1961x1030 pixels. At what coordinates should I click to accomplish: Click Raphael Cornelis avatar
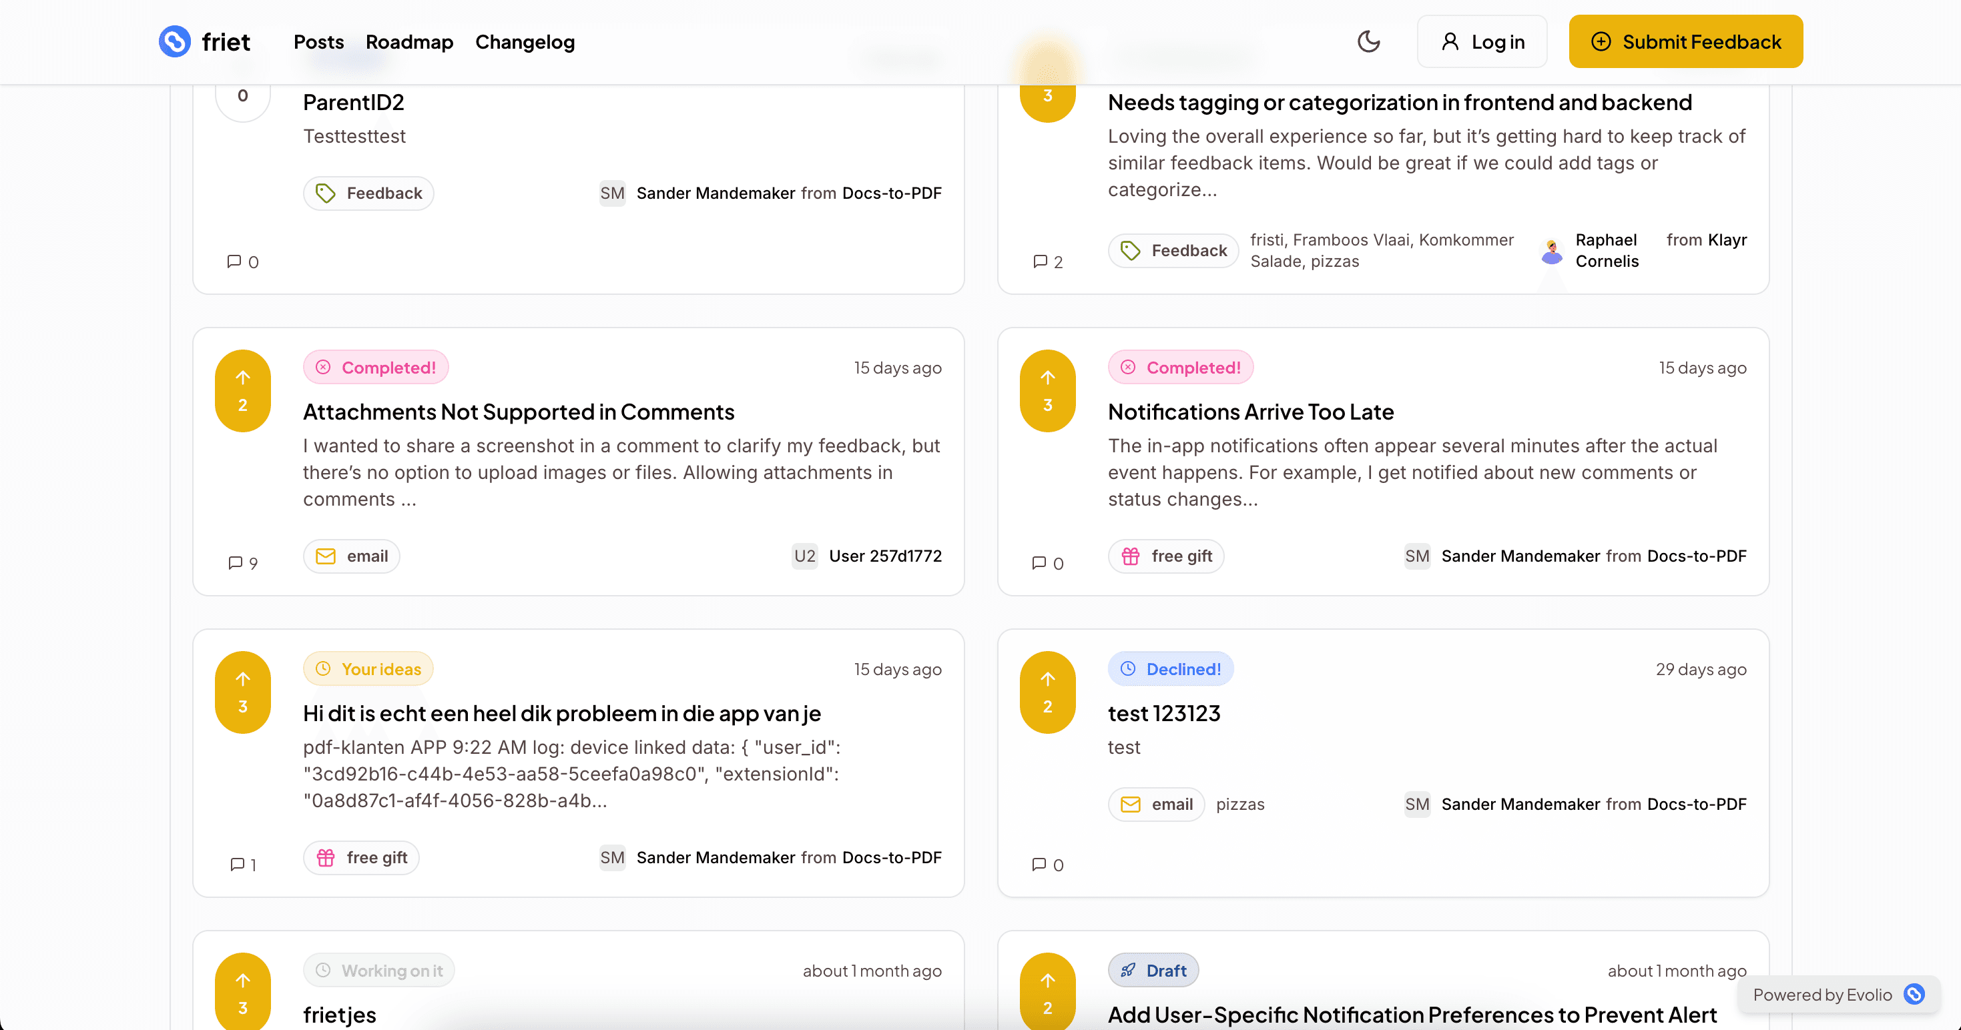(x=1550, y=250)
